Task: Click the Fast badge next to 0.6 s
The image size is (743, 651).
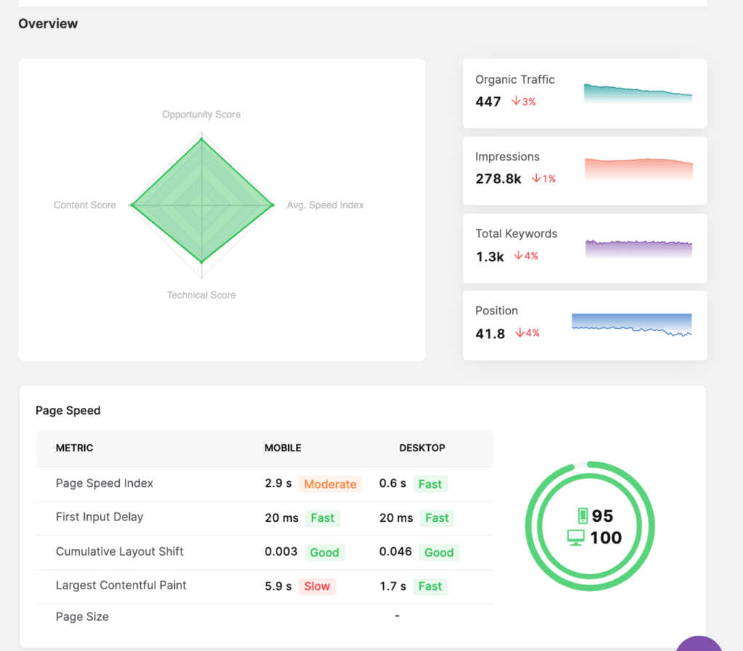Action: coord(430,484)
